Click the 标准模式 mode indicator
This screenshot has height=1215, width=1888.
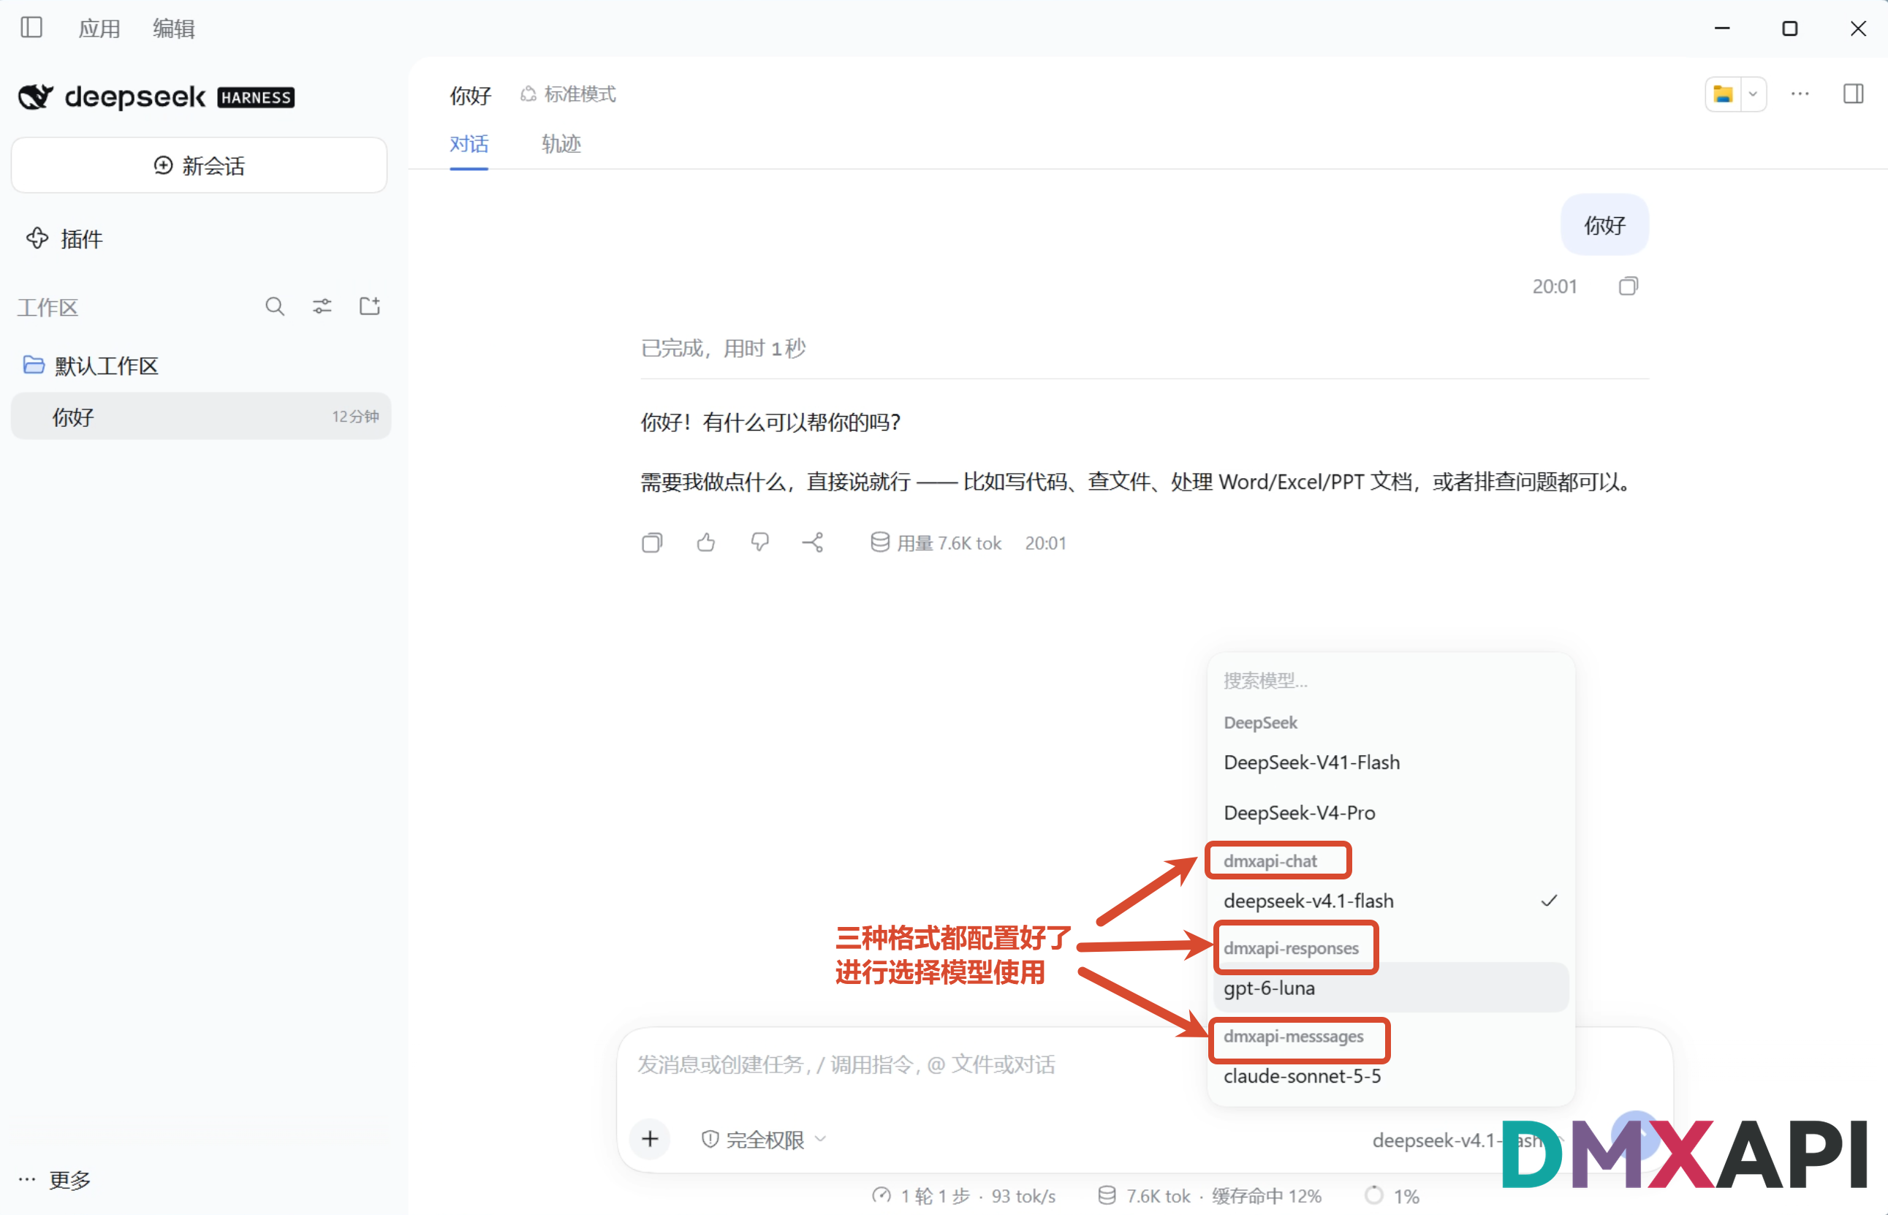point(568,94)
